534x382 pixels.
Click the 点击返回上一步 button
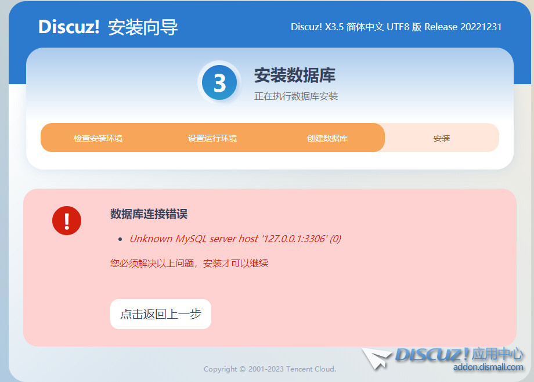pyautogui.click(x=160, y=314)
